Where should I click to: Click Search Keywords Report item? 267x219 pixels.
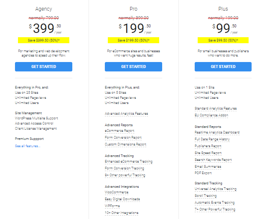click(x=213, y=160)
